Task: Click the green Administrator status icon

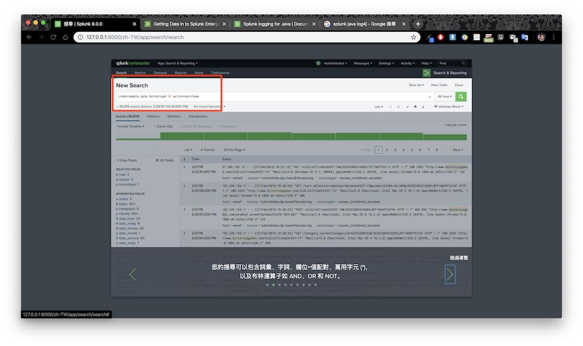Action: point(318,64)
